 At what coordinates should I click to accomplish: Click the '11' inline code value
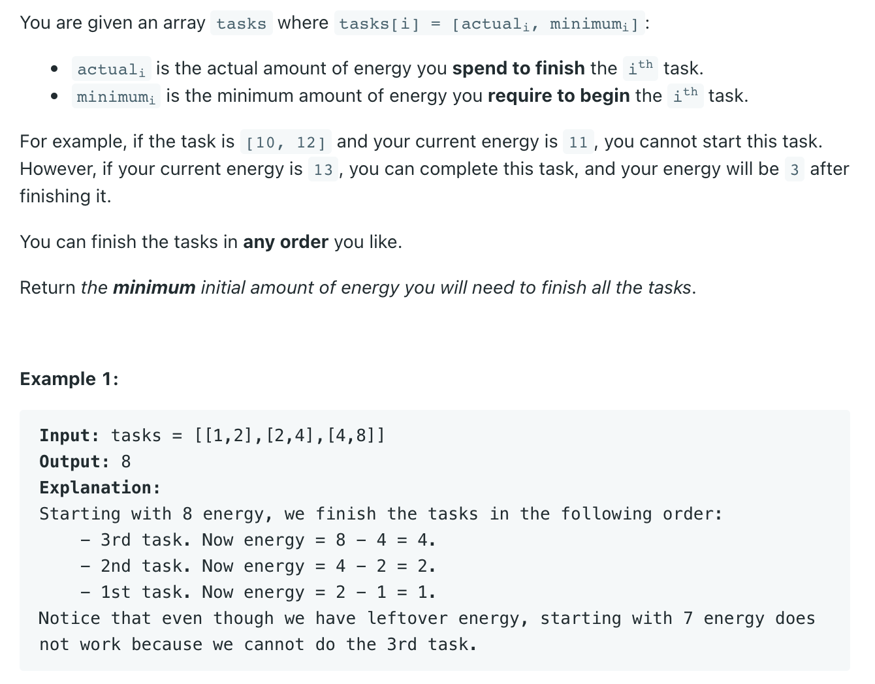tap(579, 142)
